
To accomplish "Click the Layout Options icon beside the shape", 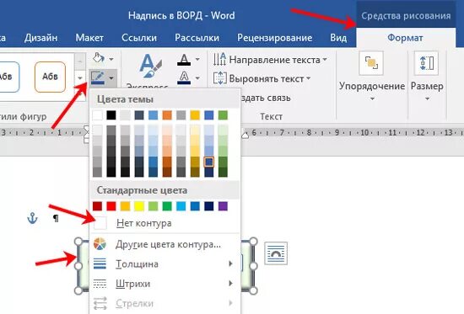I will point(276,253).
